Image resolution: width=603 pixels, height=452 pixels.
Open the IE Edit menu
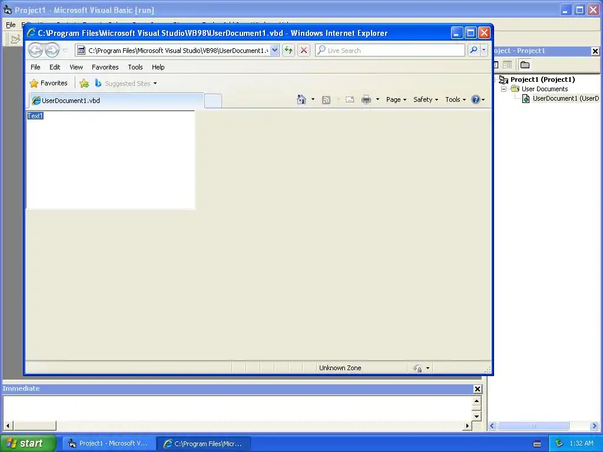click(55, 67)
